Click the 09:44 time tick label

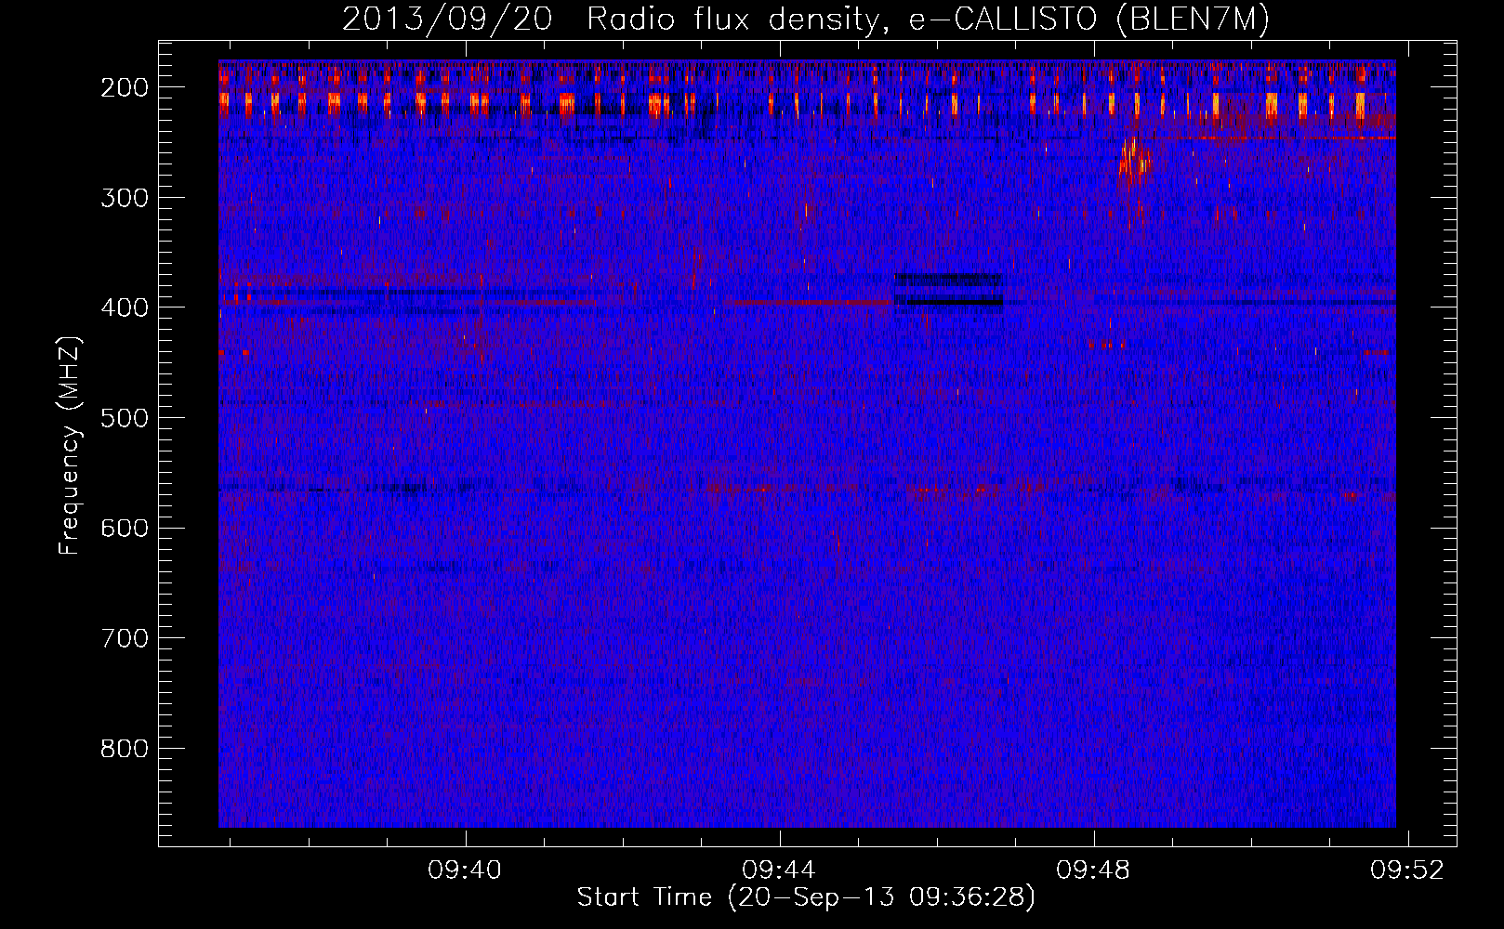tap(779, 870)
